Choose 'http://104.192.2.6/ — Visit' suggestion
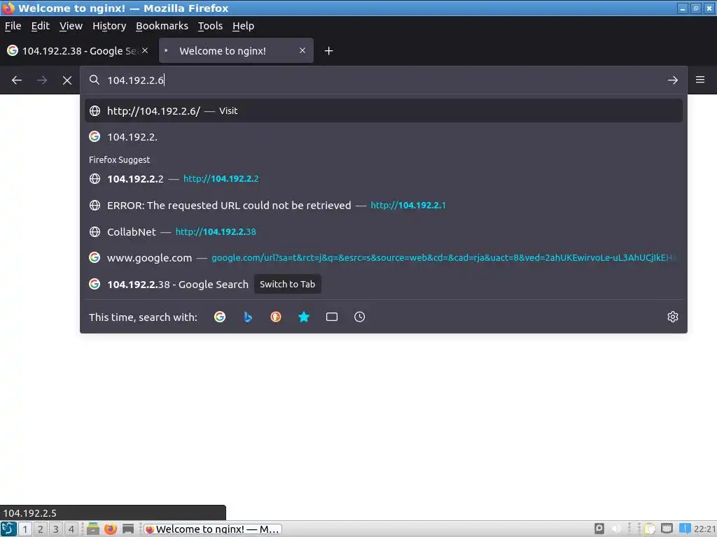 (384, 111)
